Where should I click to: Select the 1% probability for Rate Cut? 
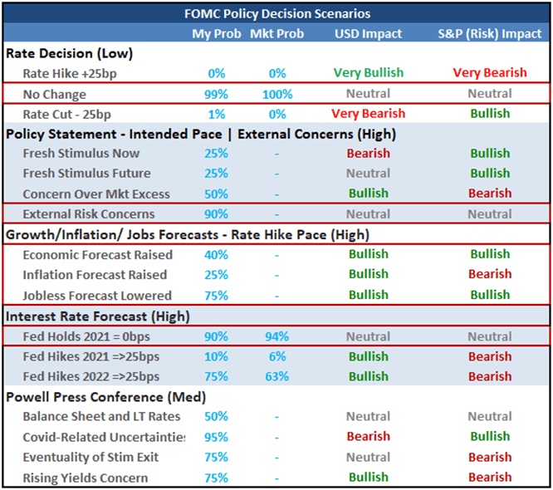pyautogui.click(x=216, y=115)
